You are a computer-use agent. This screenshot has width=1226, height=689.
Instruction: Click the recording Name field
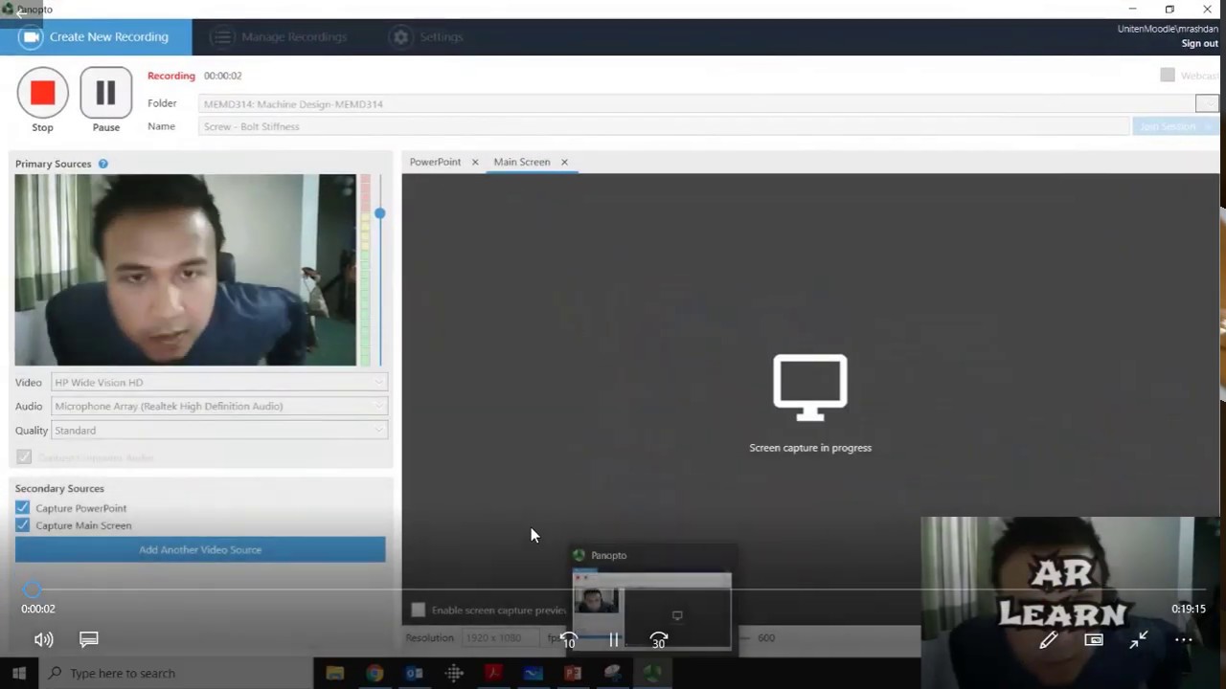pos(664,126)
